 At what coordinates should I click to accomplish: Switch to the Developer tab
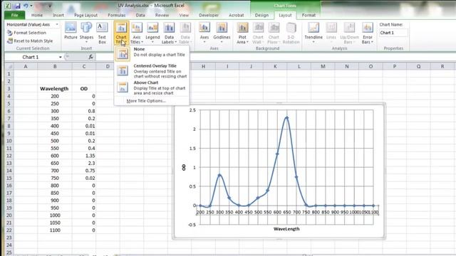point(209,15)
